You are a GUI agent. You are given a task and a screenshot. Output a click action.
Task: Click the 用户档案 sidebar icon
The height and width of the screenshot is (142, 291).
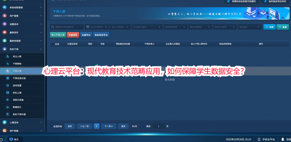[5, 130]
